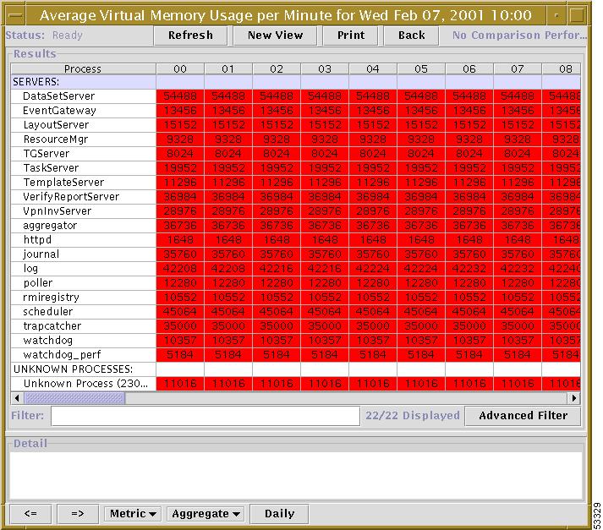Viewport: 603px width, 530px height.
Task: Click log value 42232 in column 06
Action: click(469, 269)
